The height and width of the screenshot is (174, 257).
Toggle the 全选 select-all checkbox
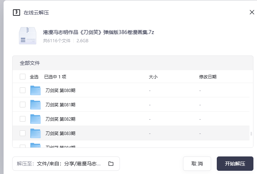[23, 77]
